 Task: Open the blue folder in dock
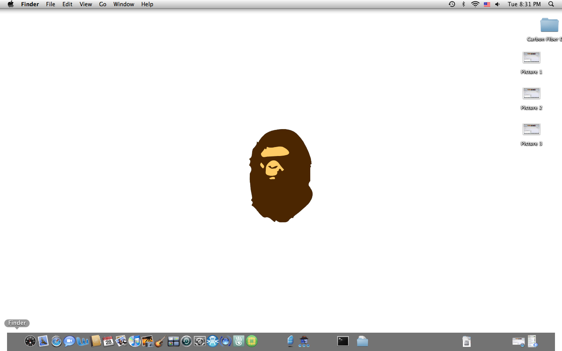click(362, 341)
